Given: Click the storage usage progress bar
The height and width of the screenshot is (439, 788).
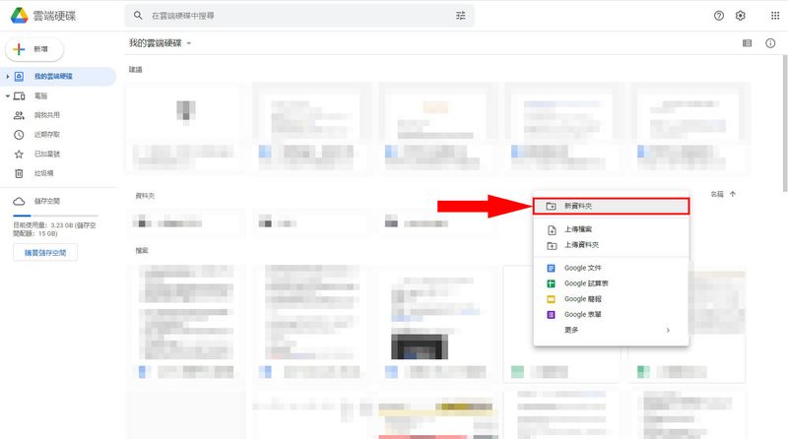Looking at the screenshot, I should point(55,216).
